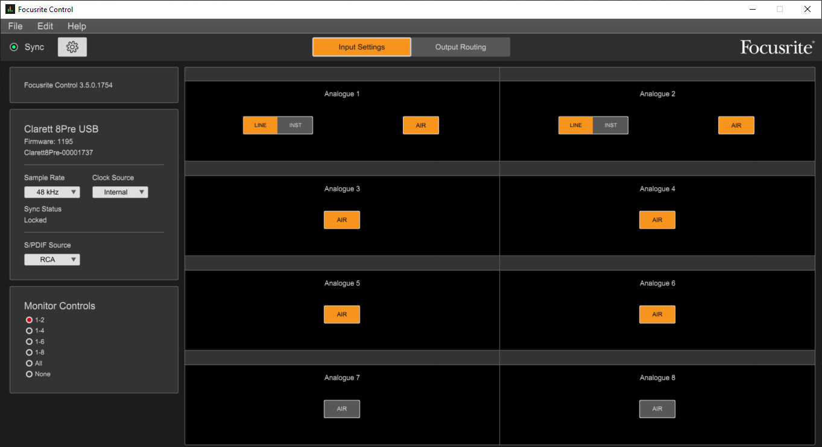Viewport: 822px width, 447px height.
Task: Open settings with the gear icon
Action: coord(72,47)
